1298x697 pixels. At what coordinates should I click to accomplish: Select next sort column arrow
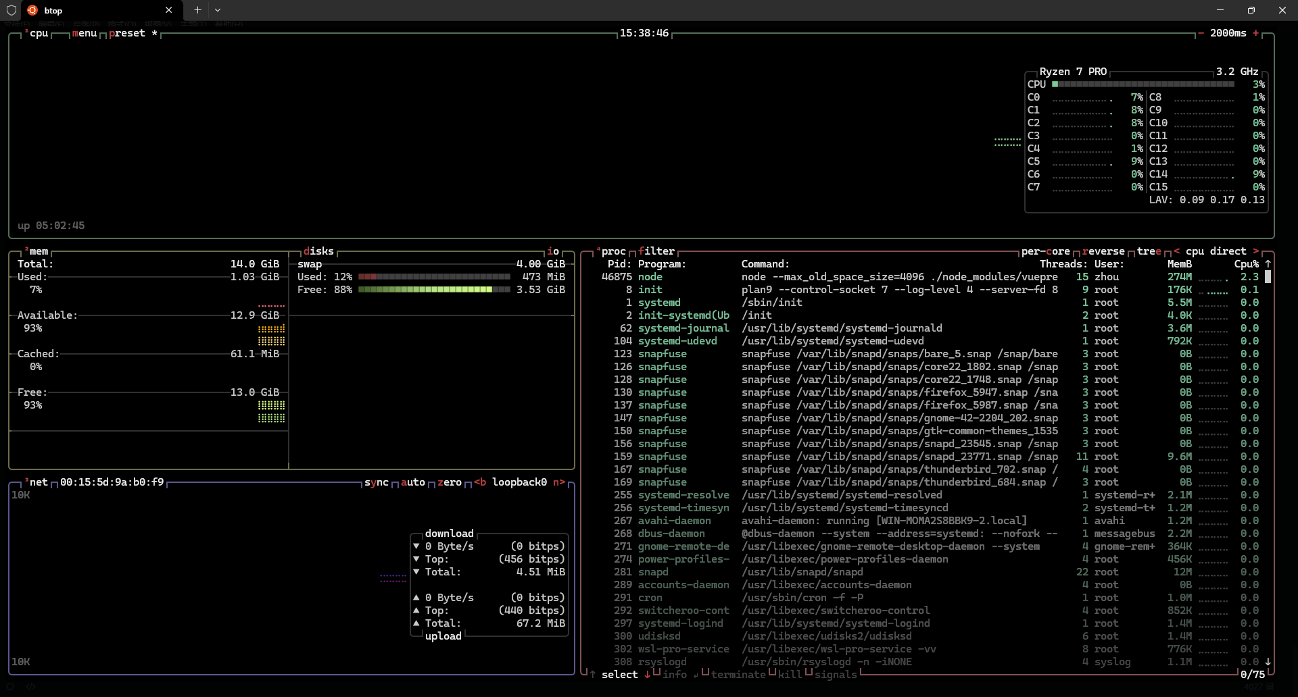(1255, 251)
